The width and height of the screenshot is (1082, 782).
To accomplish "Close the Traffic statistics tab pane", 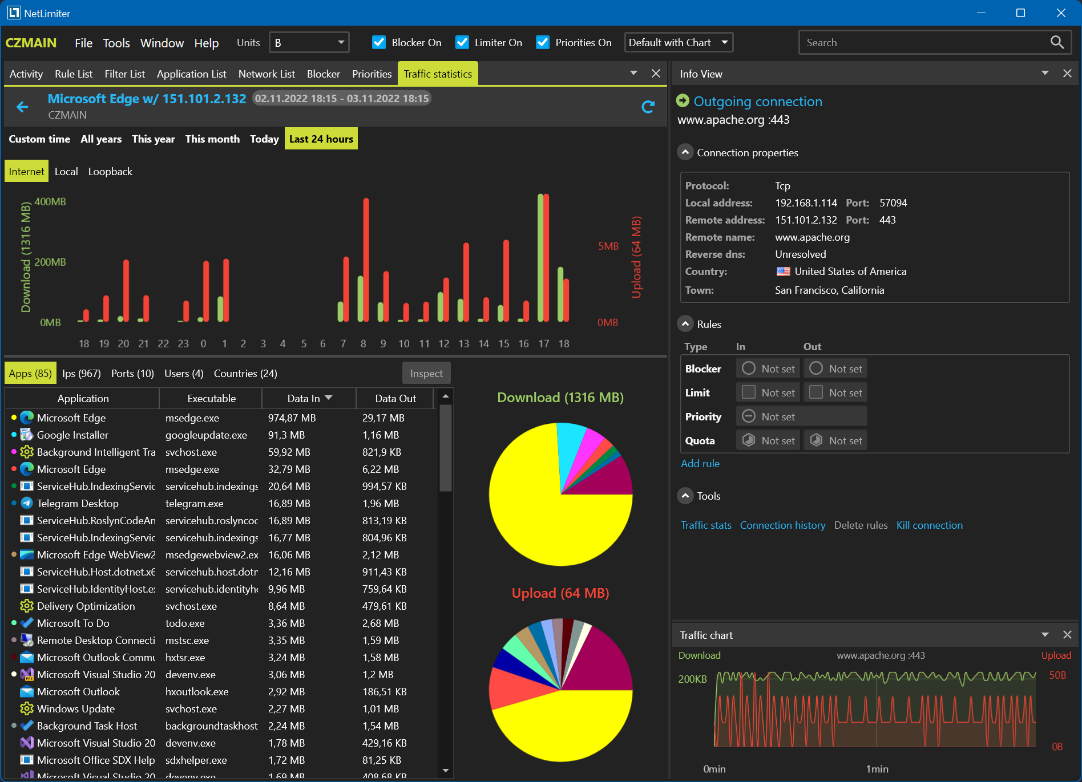I will 656,74.
